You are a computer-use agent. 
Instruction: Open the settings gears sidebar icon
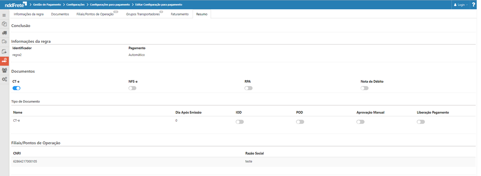click(x=4, y=79)
